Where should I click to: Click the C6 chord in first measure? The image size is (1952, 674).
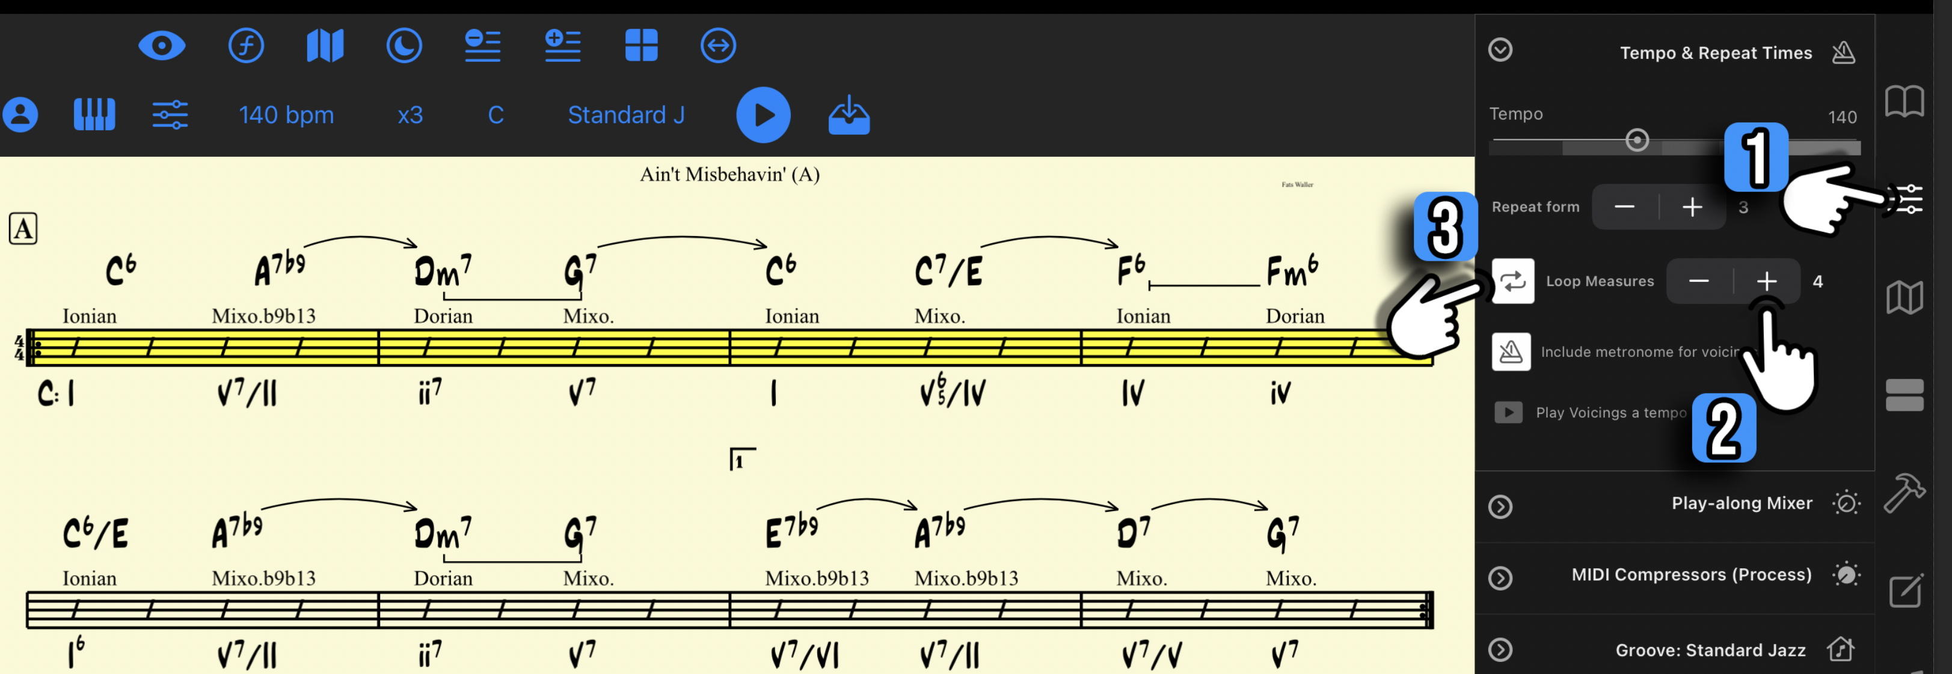(120, 270)
